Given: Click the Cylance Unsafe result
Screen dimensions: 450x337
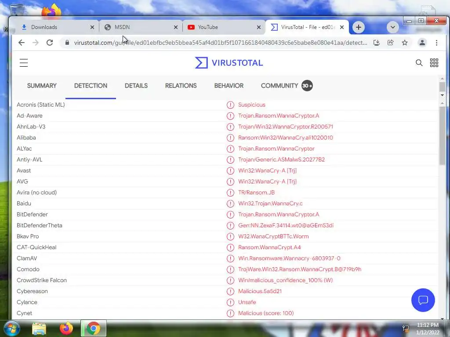Looking at the screenshot, I should [x=247, y=302].
